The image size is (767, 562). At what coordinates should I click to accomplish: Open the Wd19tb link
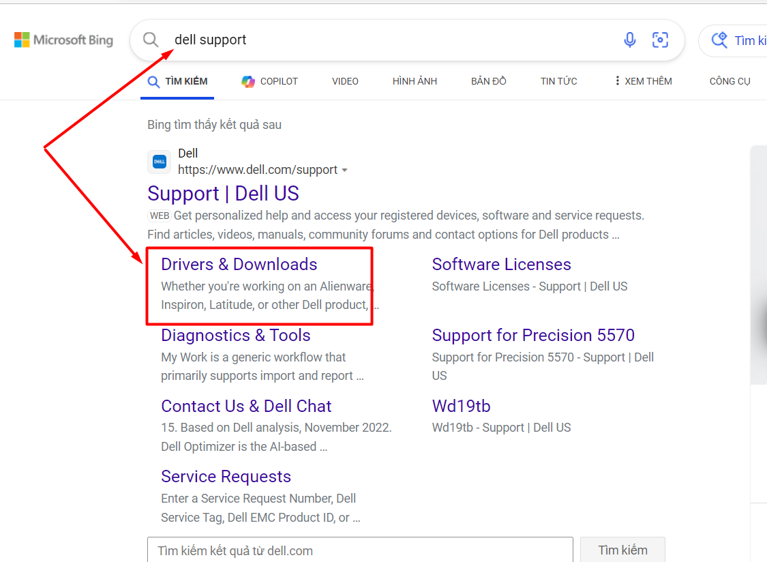pos(461,406)
